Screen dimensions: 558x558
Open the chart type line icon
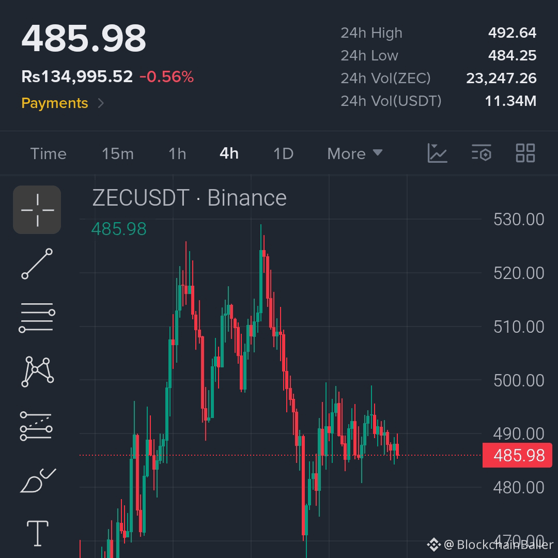coord(438,153)
